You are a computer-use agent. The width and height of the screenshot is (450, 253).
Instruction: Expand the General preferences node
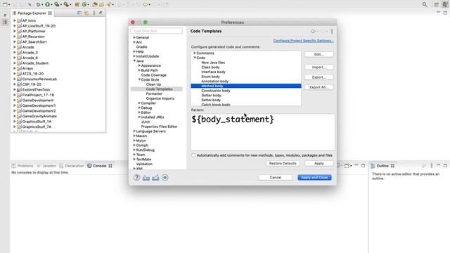tap(134, 37)
